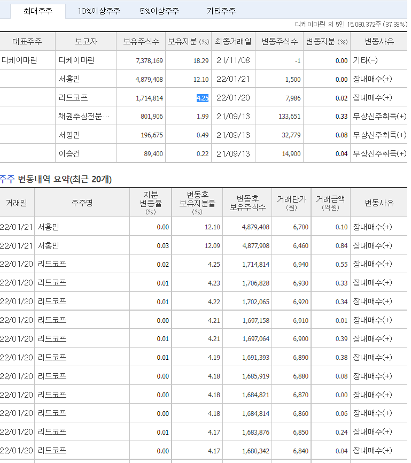Click the trade amount 0.55
Screen dimensions: 411x463
pyautogui.click(x=342, y=265)
